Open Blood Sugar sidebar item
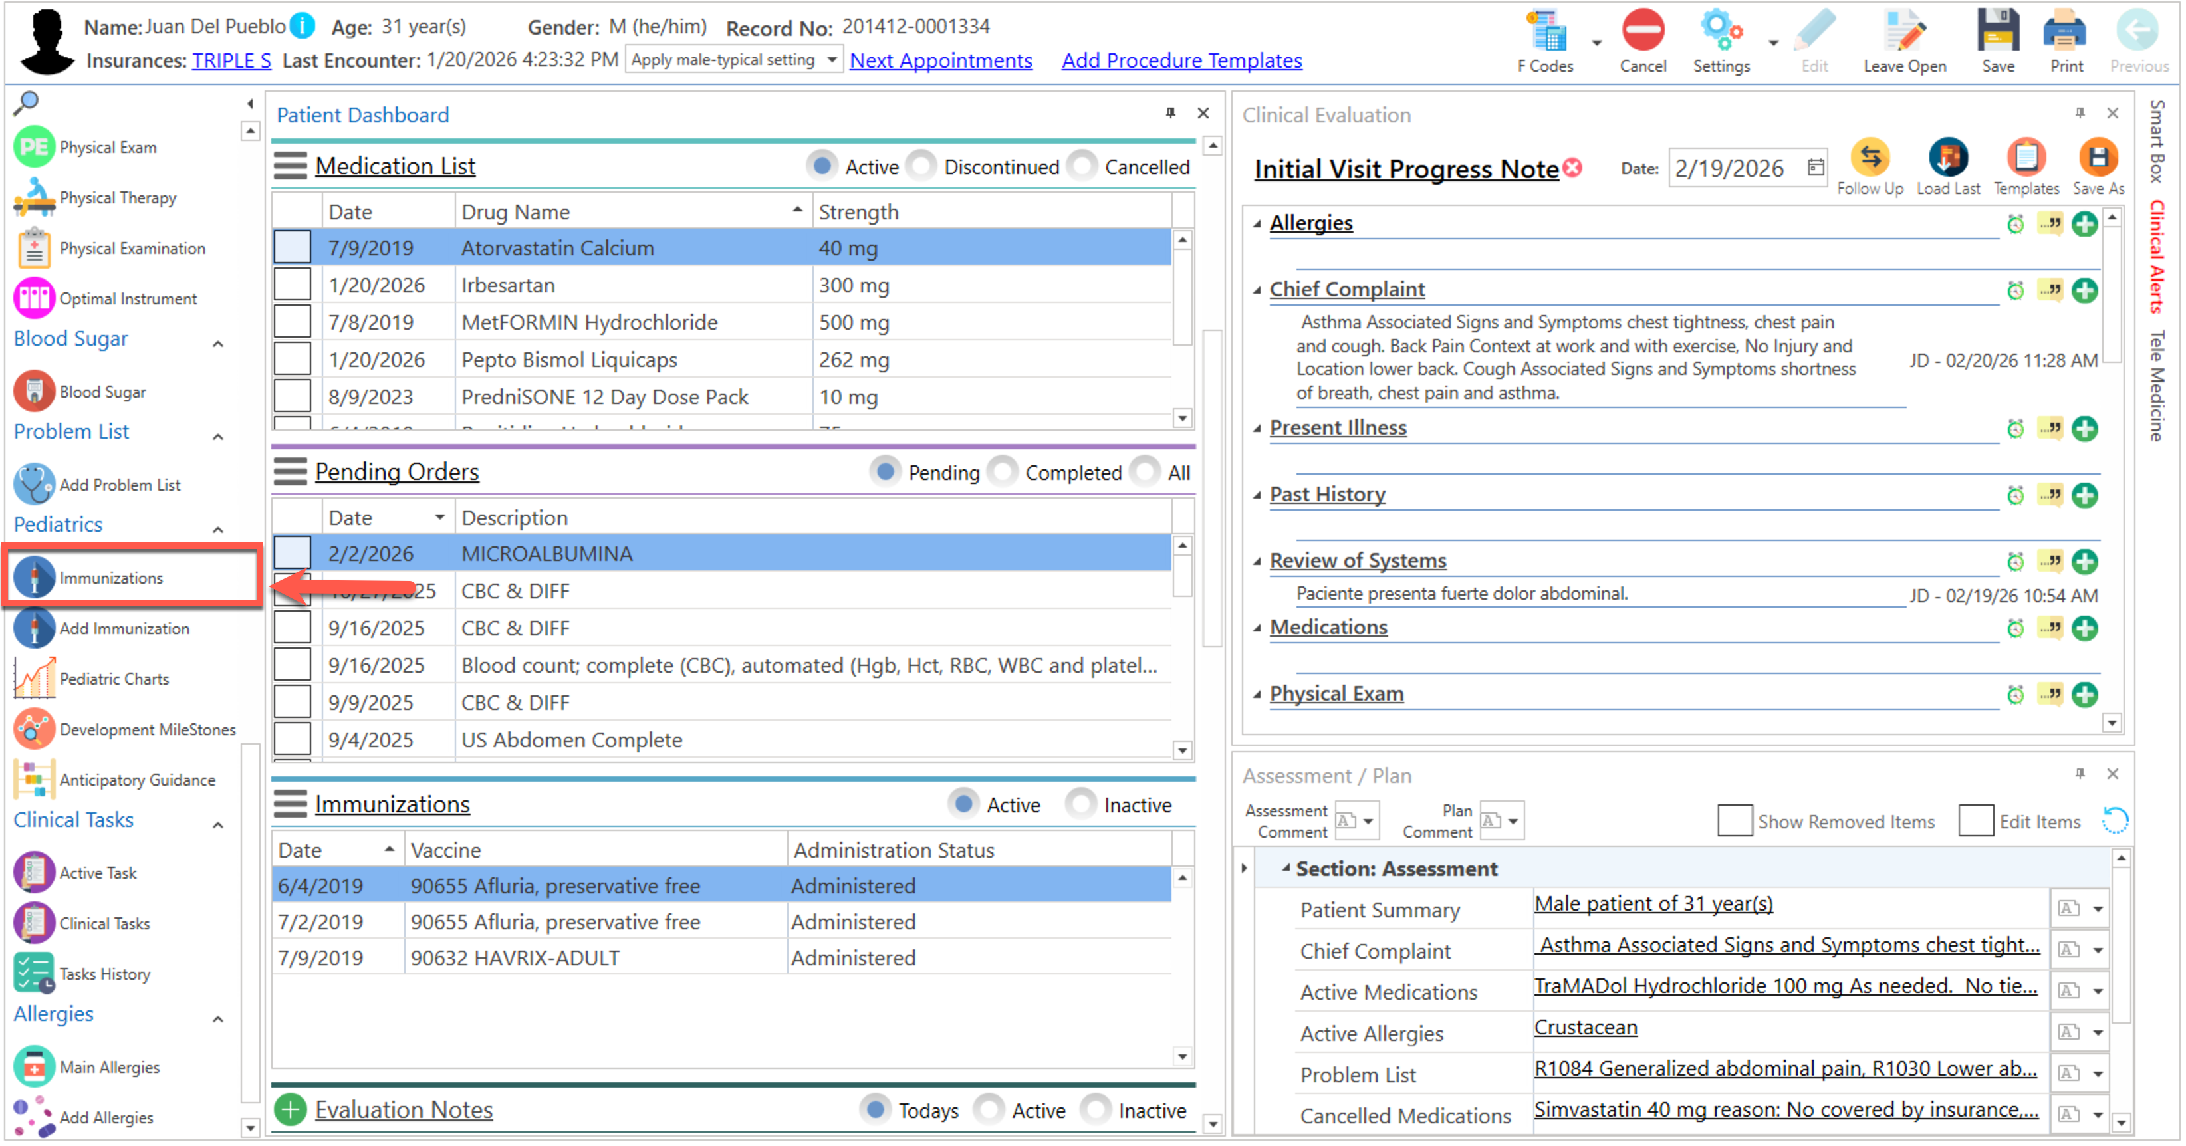 (102, 392)
